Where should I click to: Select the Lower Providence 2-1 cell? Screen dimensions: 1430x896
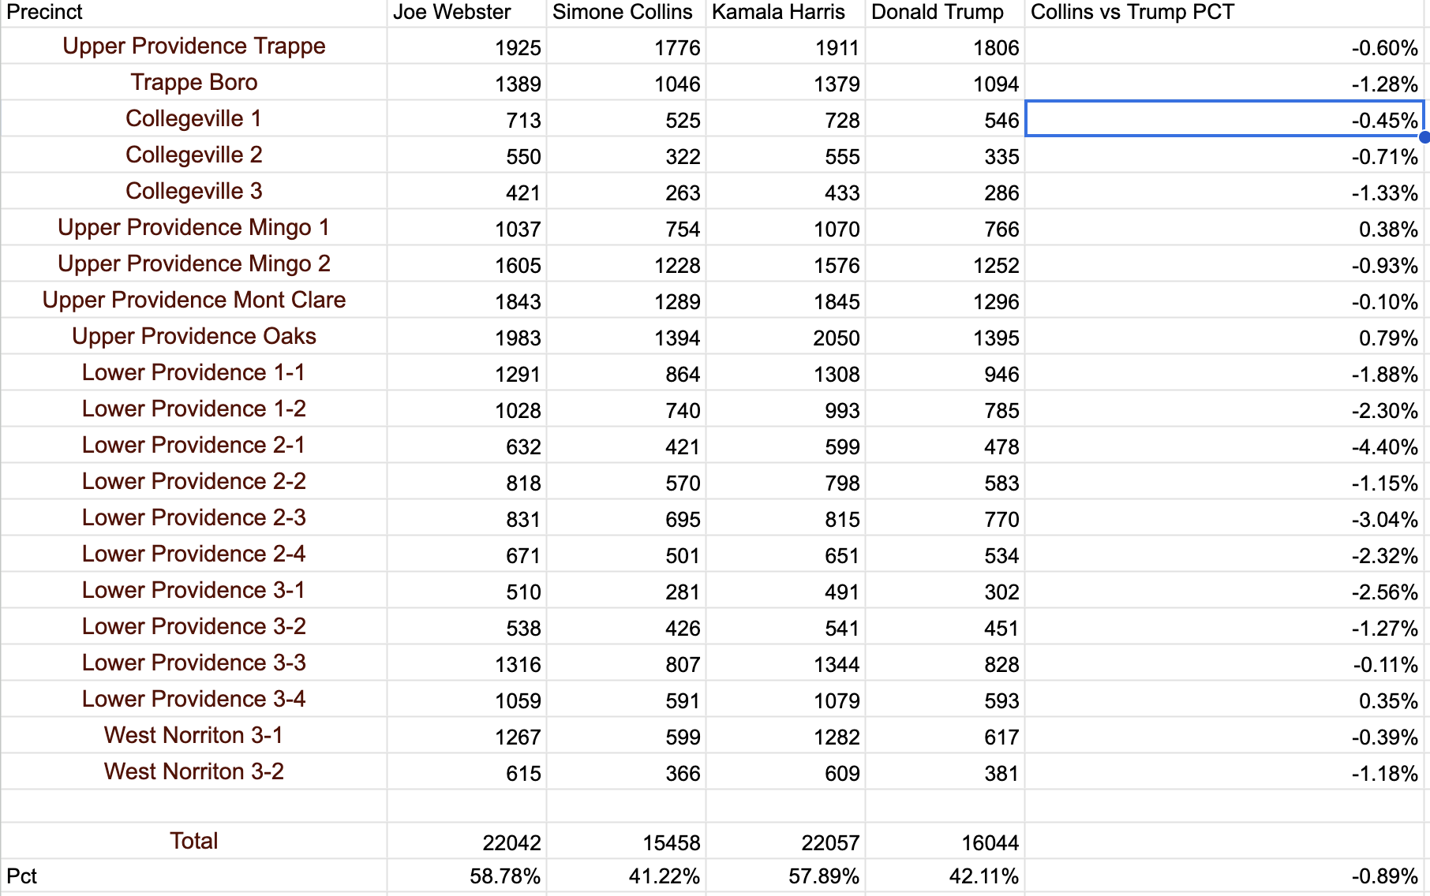[194, 445]
